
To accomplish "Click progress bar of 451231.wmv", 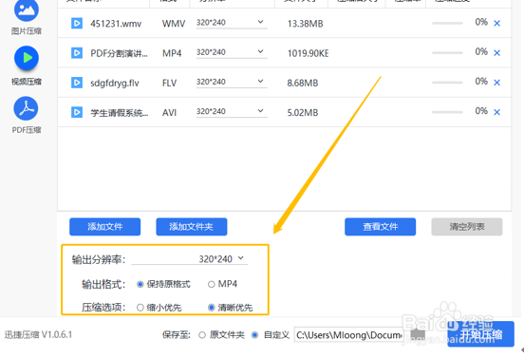I will click(x=447, y=24).
